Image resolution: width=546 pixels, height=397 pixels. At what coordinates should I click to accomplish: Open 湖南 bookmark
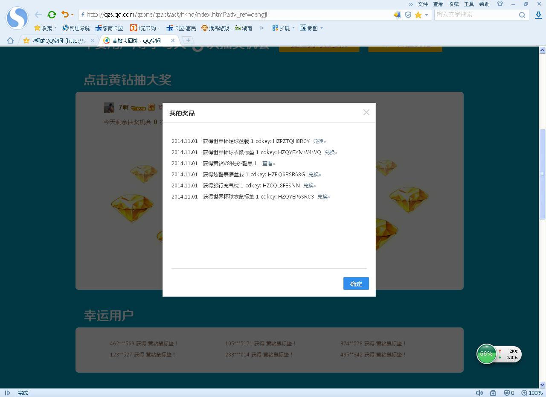pyautogui.click(x=244, y=28)
